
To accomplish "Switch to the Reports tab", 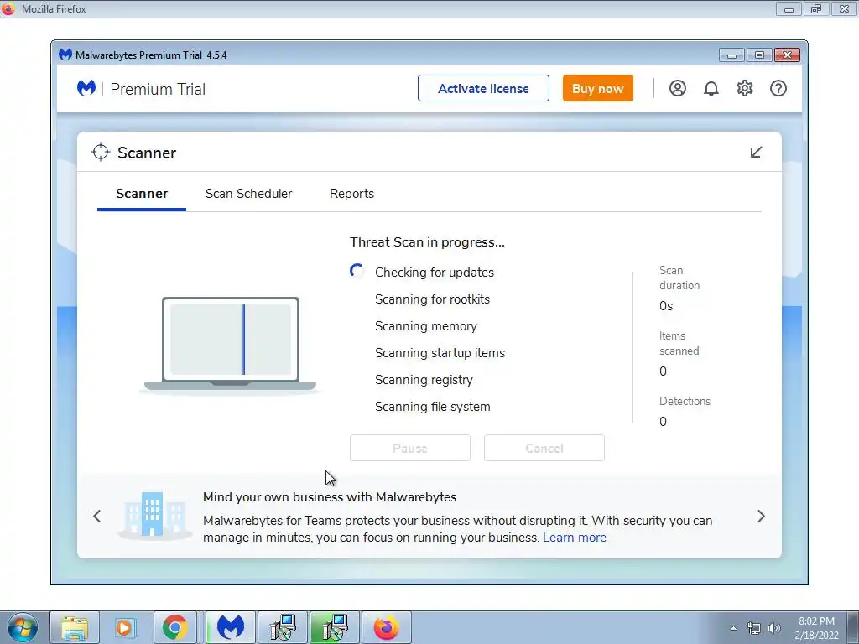I will coord(351,194).
